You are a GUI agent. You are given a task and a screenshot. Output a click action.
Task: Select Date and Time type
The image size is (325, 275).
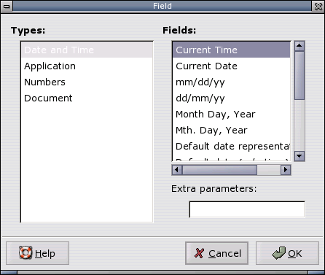[87, 50]
